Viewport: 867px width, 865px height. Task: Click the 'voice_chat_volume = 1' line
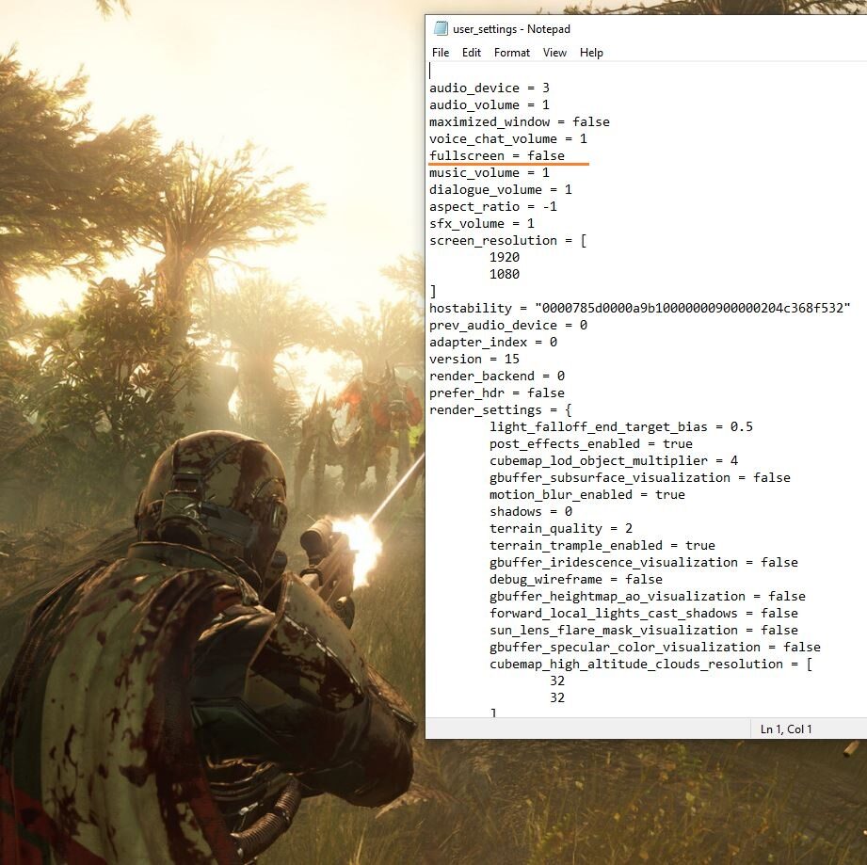point(508,138)
